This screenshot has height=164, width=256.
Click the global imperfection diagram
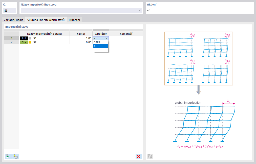coord(204,124)
